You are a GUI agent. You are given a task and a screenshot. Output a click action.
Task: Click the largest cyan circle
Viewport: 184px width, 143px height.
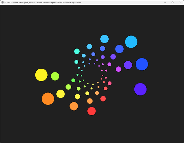pyautogui.click(x=131, y=42)
